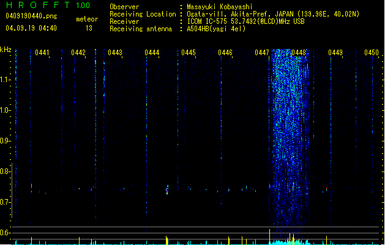Viewport: 385px width, 245px height.
Task: Click the 0.9 kHz axis label
Action: pos(5,141)
